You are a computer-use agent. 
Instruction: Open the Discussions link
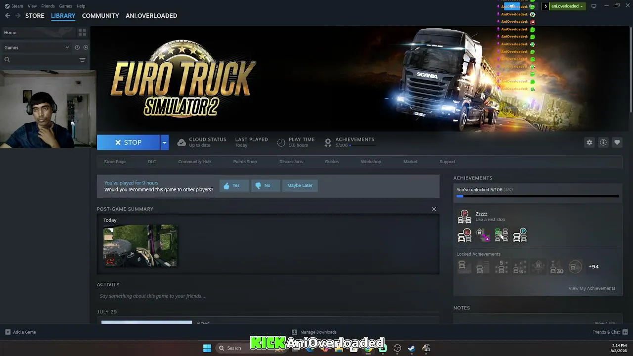click(x=291, y=162)
